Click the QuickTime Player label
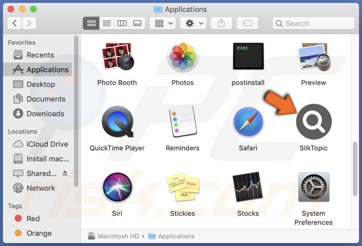 117,148
